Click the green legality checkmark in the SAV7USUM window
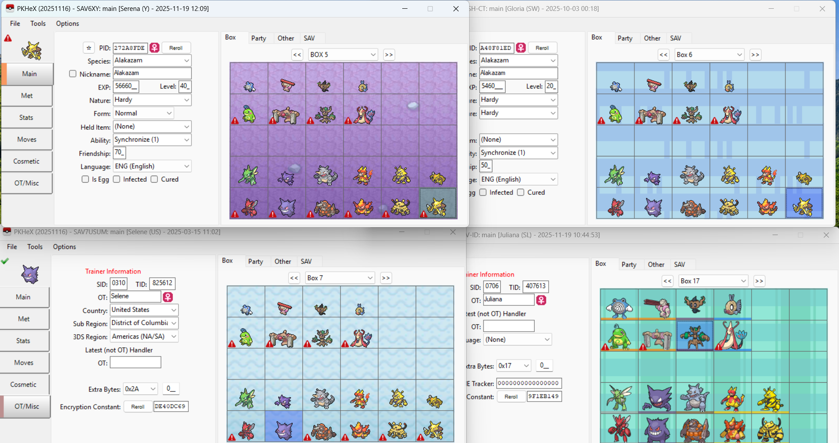Viewport: 839px width, 443px height. [5, 261]
